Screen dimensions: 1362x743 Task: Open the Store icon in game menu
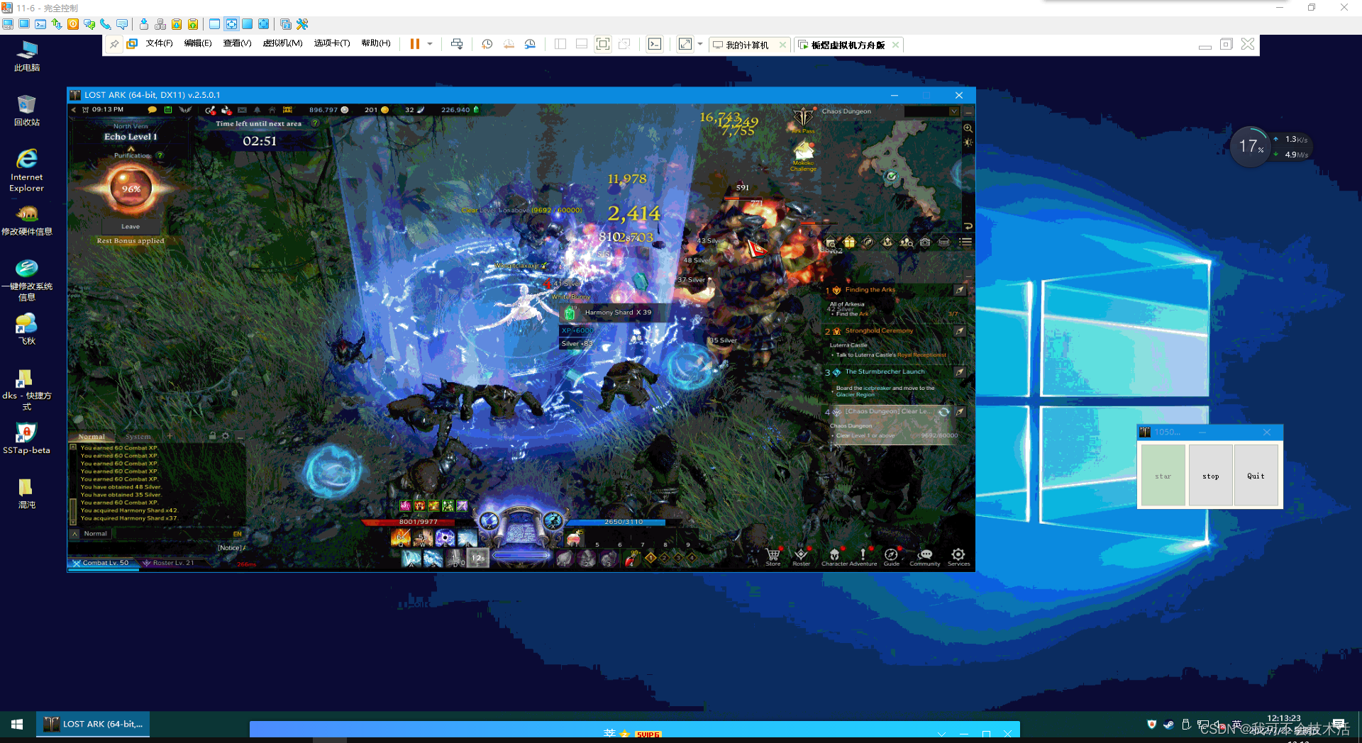coord(773,554)
